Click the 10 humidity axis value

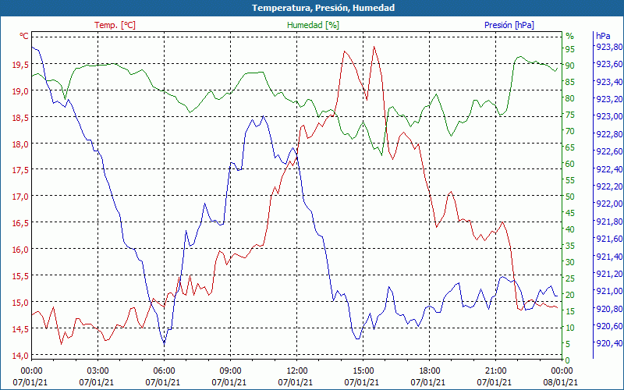point(570,328)
